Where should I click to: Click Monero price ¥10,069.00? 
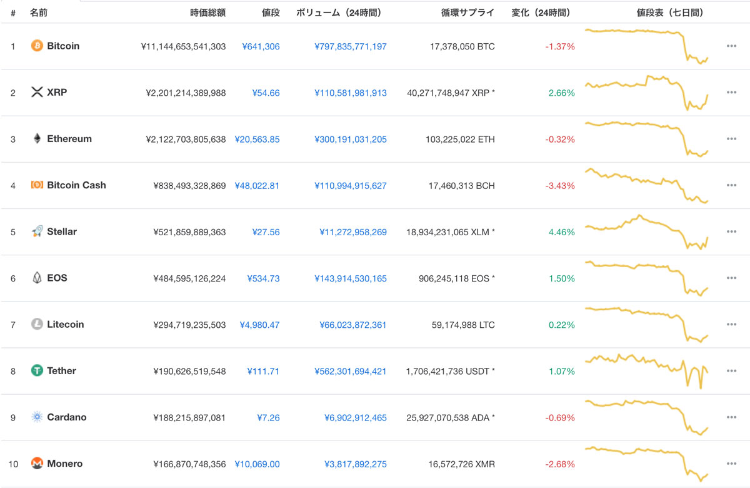(x=257, y=464)
